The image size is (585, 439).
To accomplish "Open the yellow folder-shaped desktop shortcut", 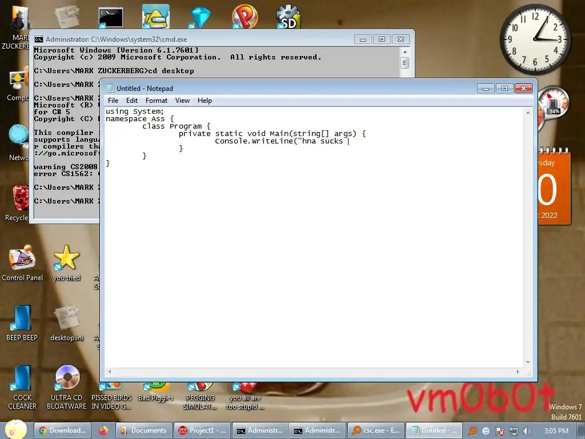I will (x=155, y=17).
